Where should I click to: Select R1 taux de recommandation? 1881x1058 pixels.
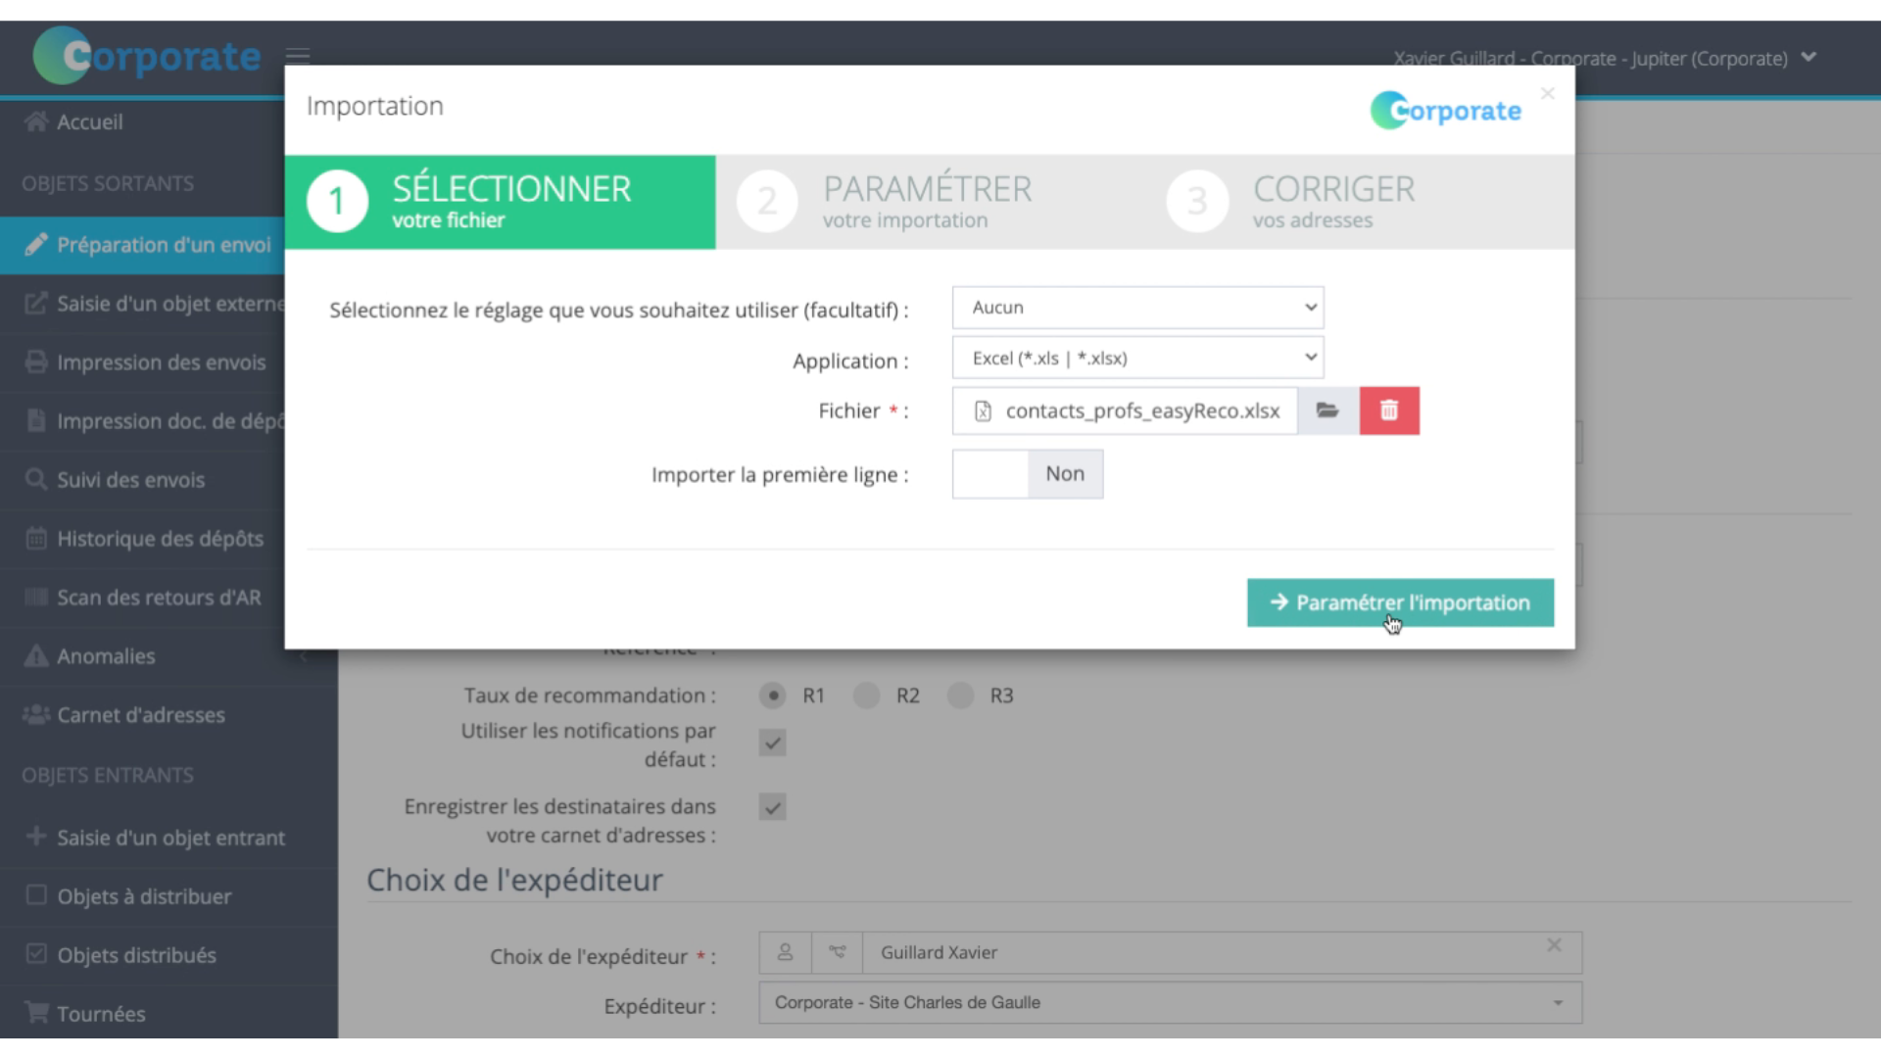[x=773, y=696]
